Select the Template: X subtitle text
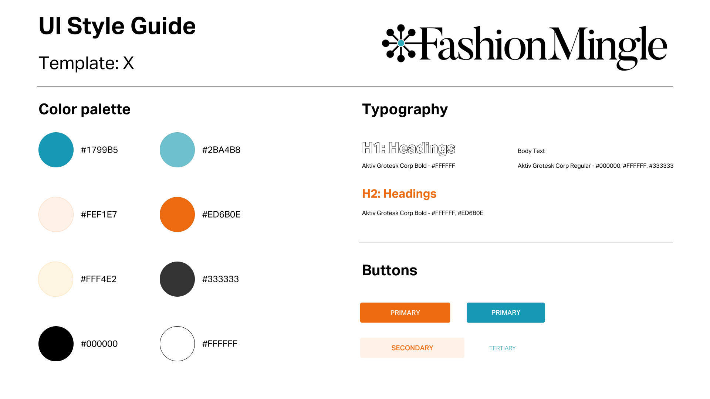710x399 pixels. (x=86, y=63)
